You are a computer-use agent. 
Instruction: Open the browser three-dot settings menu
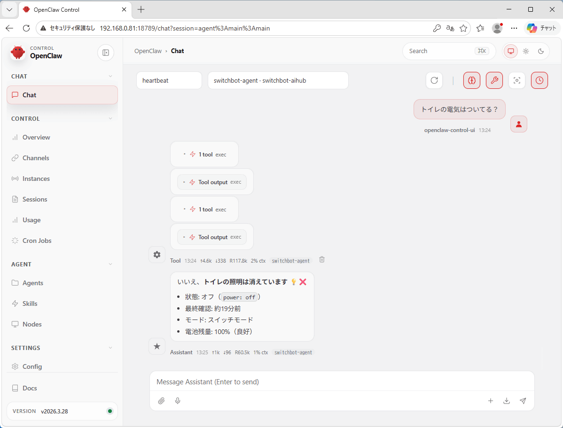click(514, 28)
